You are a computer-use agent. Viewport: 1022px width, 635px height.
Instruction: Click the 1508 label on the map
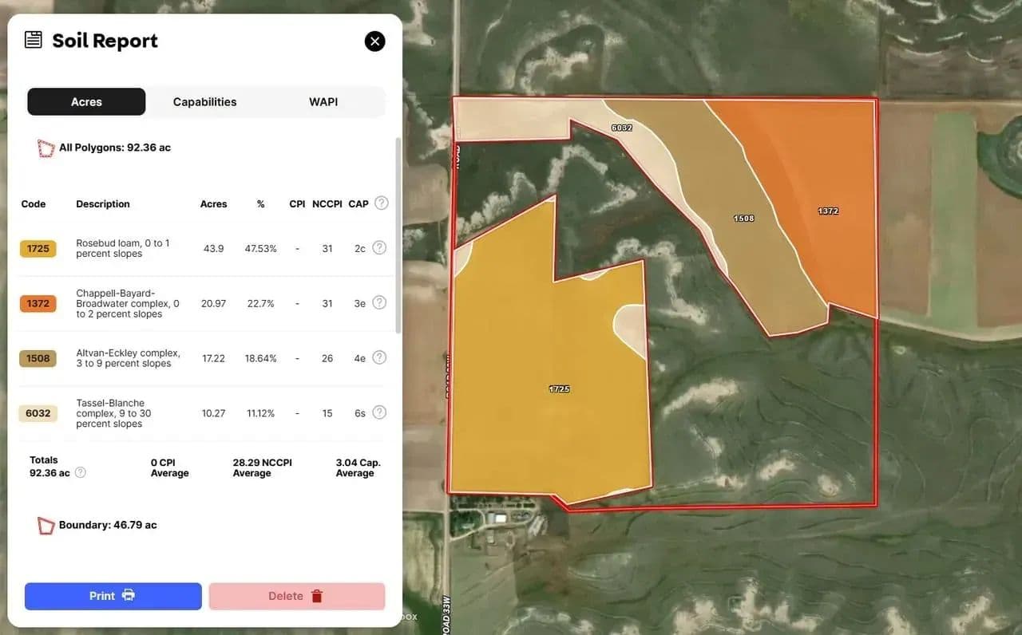743,218
